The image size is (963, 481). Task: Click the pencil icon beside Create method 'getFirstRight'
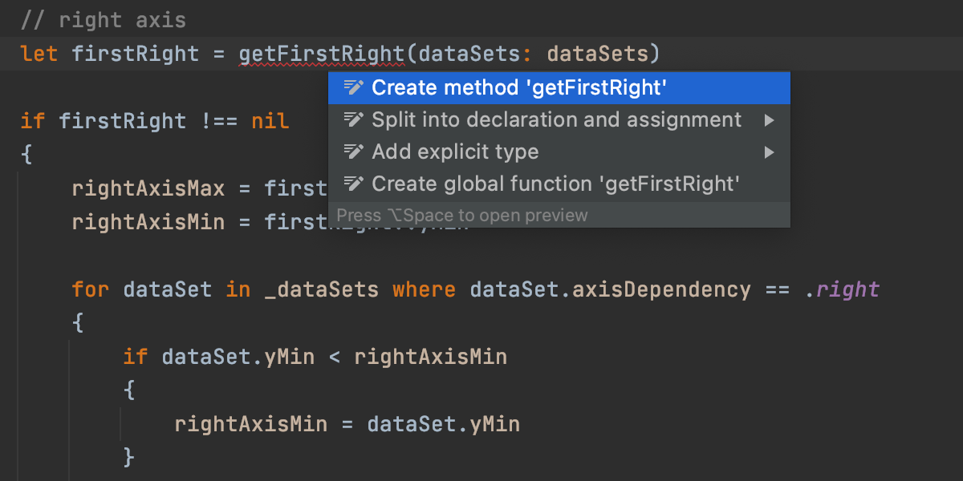coord(353,87)
